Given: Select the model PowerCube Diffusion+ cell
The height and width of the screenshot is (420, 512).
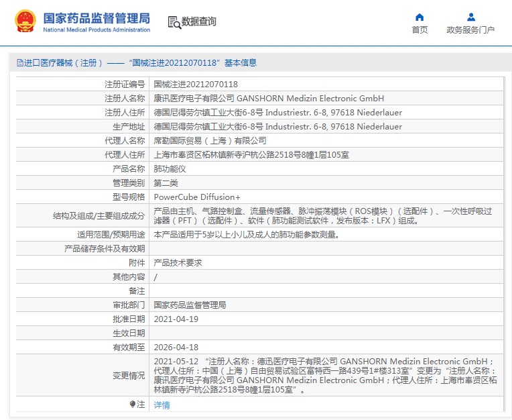Looking at the screenshot, I should tap(196, 197).
